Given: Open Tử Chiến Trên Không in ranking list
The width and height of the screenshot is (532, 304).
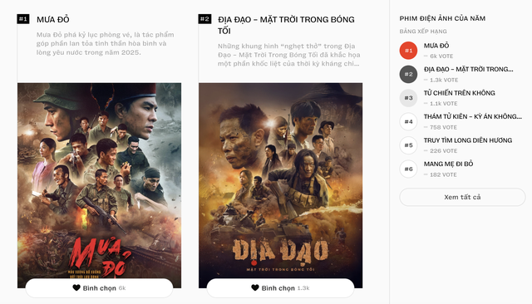Looking at the screenshot, I should pyautogui.click(x=459, y=93).
